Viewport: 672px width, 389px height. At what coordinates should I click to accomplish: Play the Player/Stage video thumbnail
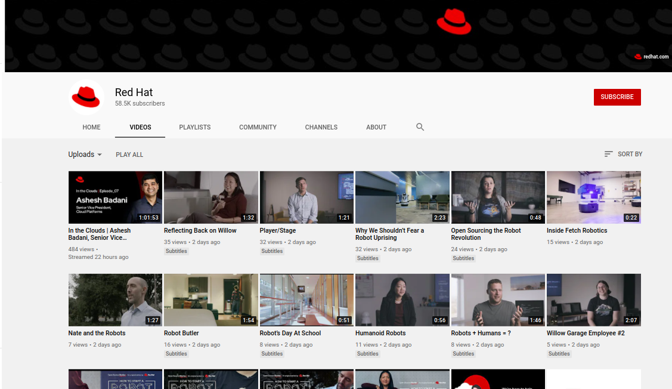click(306, 197)
